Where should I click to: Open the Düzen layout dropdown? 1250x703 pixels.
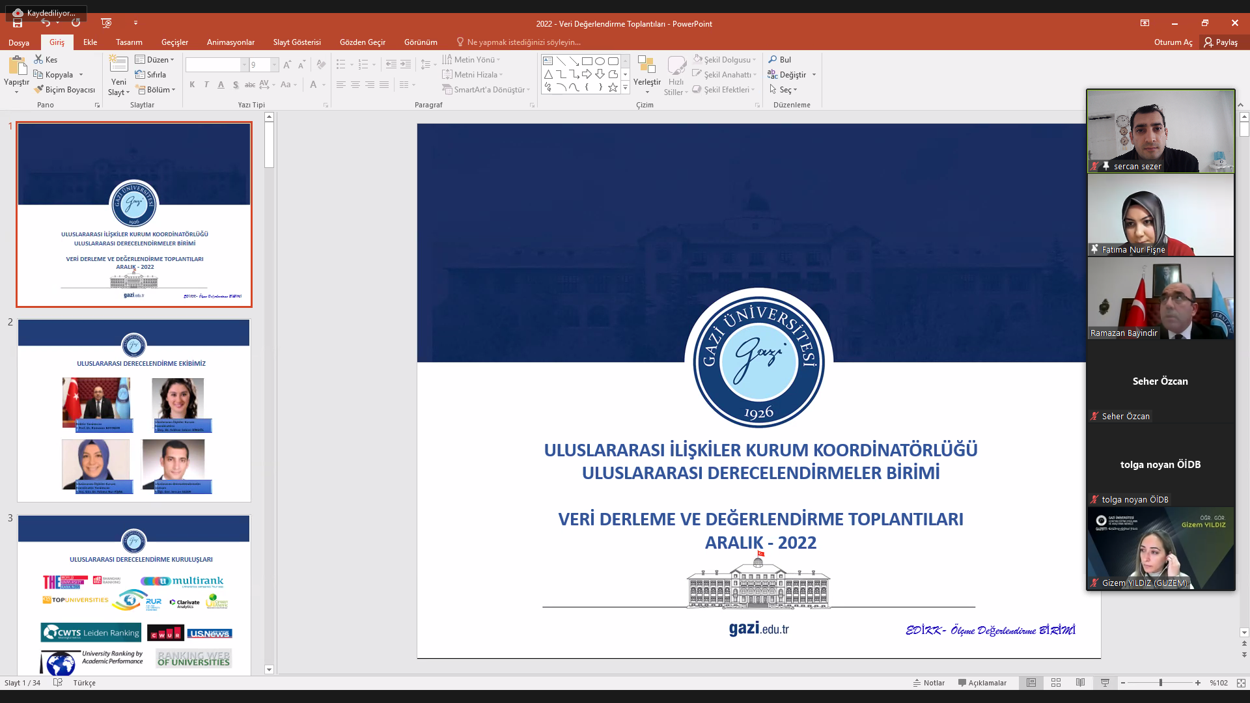[x=154, y=59]
